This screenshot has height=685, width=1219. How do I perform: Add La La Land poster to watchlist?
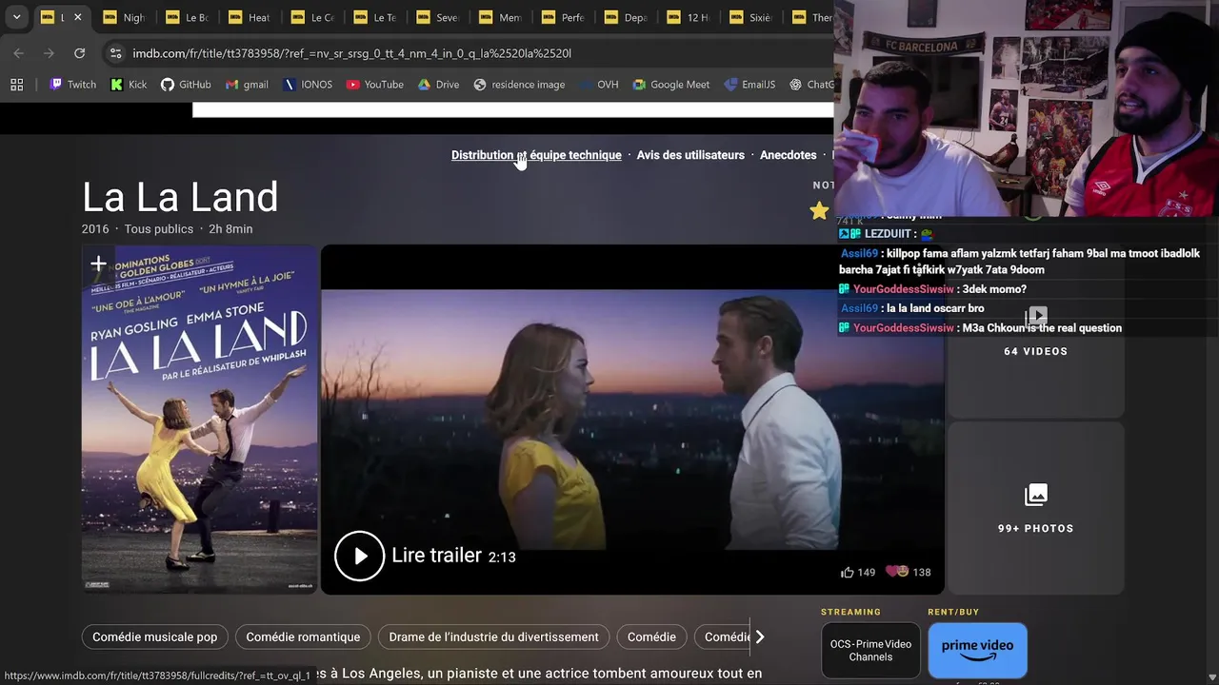[x=98, y=264]
